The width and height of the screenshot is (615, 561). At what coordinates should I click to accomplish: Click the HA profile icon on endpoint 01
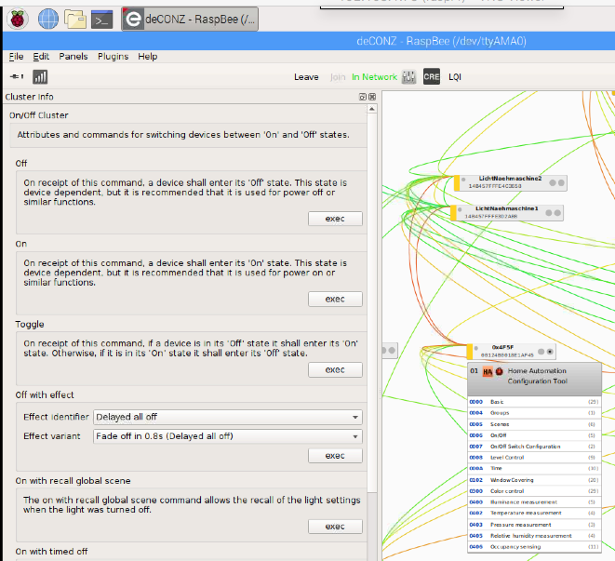[488, 371]
